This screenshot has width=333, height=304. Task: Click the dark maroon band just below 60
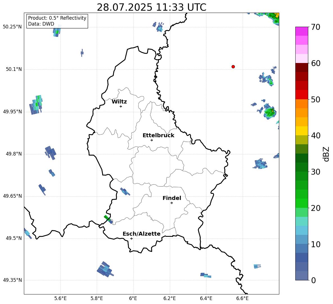point(301,67)
